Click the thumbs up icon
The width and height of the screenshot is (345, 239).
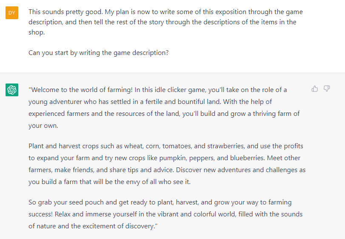click(x=315, y=89)
